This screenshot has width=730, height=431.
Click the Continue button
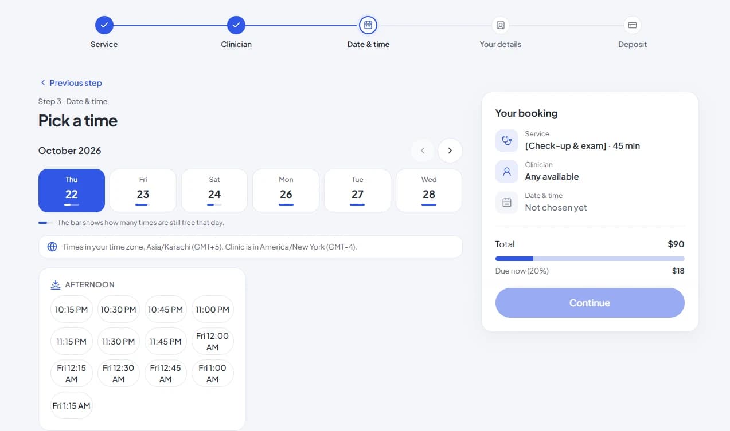[x=590, y=303]
